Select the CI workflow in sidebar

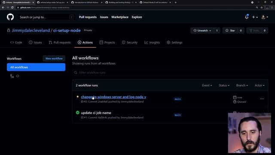(x=36, y=76)
